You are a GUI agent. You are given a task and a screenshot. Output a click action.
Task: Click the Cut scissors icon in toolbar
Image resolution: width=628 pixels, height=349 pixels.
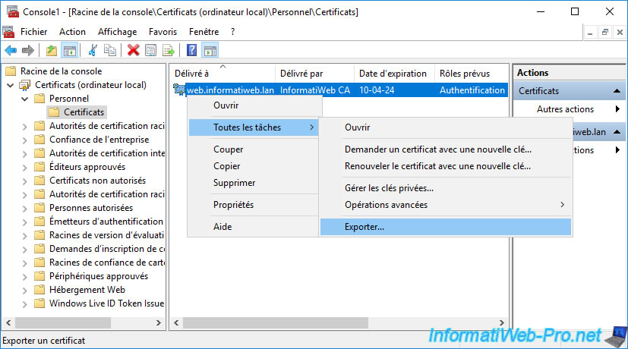point(93,51)
